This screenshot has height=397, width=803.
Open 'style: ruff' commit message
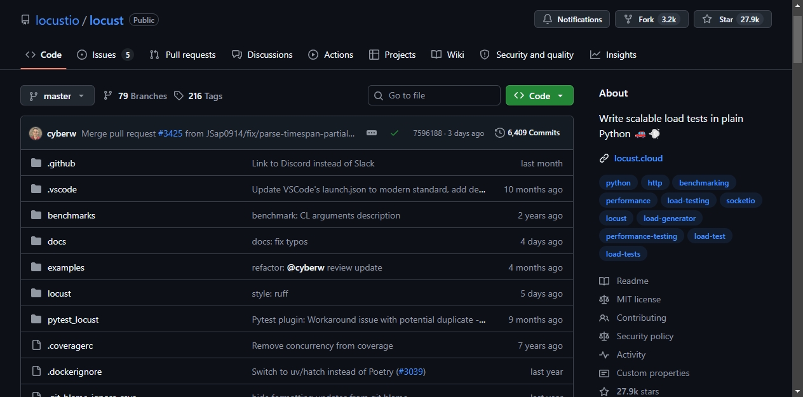270,293
